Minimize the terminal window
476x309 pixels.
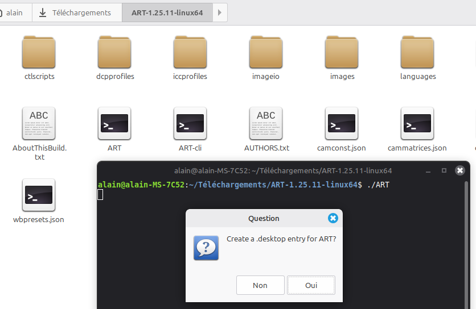tap(428, 170)
